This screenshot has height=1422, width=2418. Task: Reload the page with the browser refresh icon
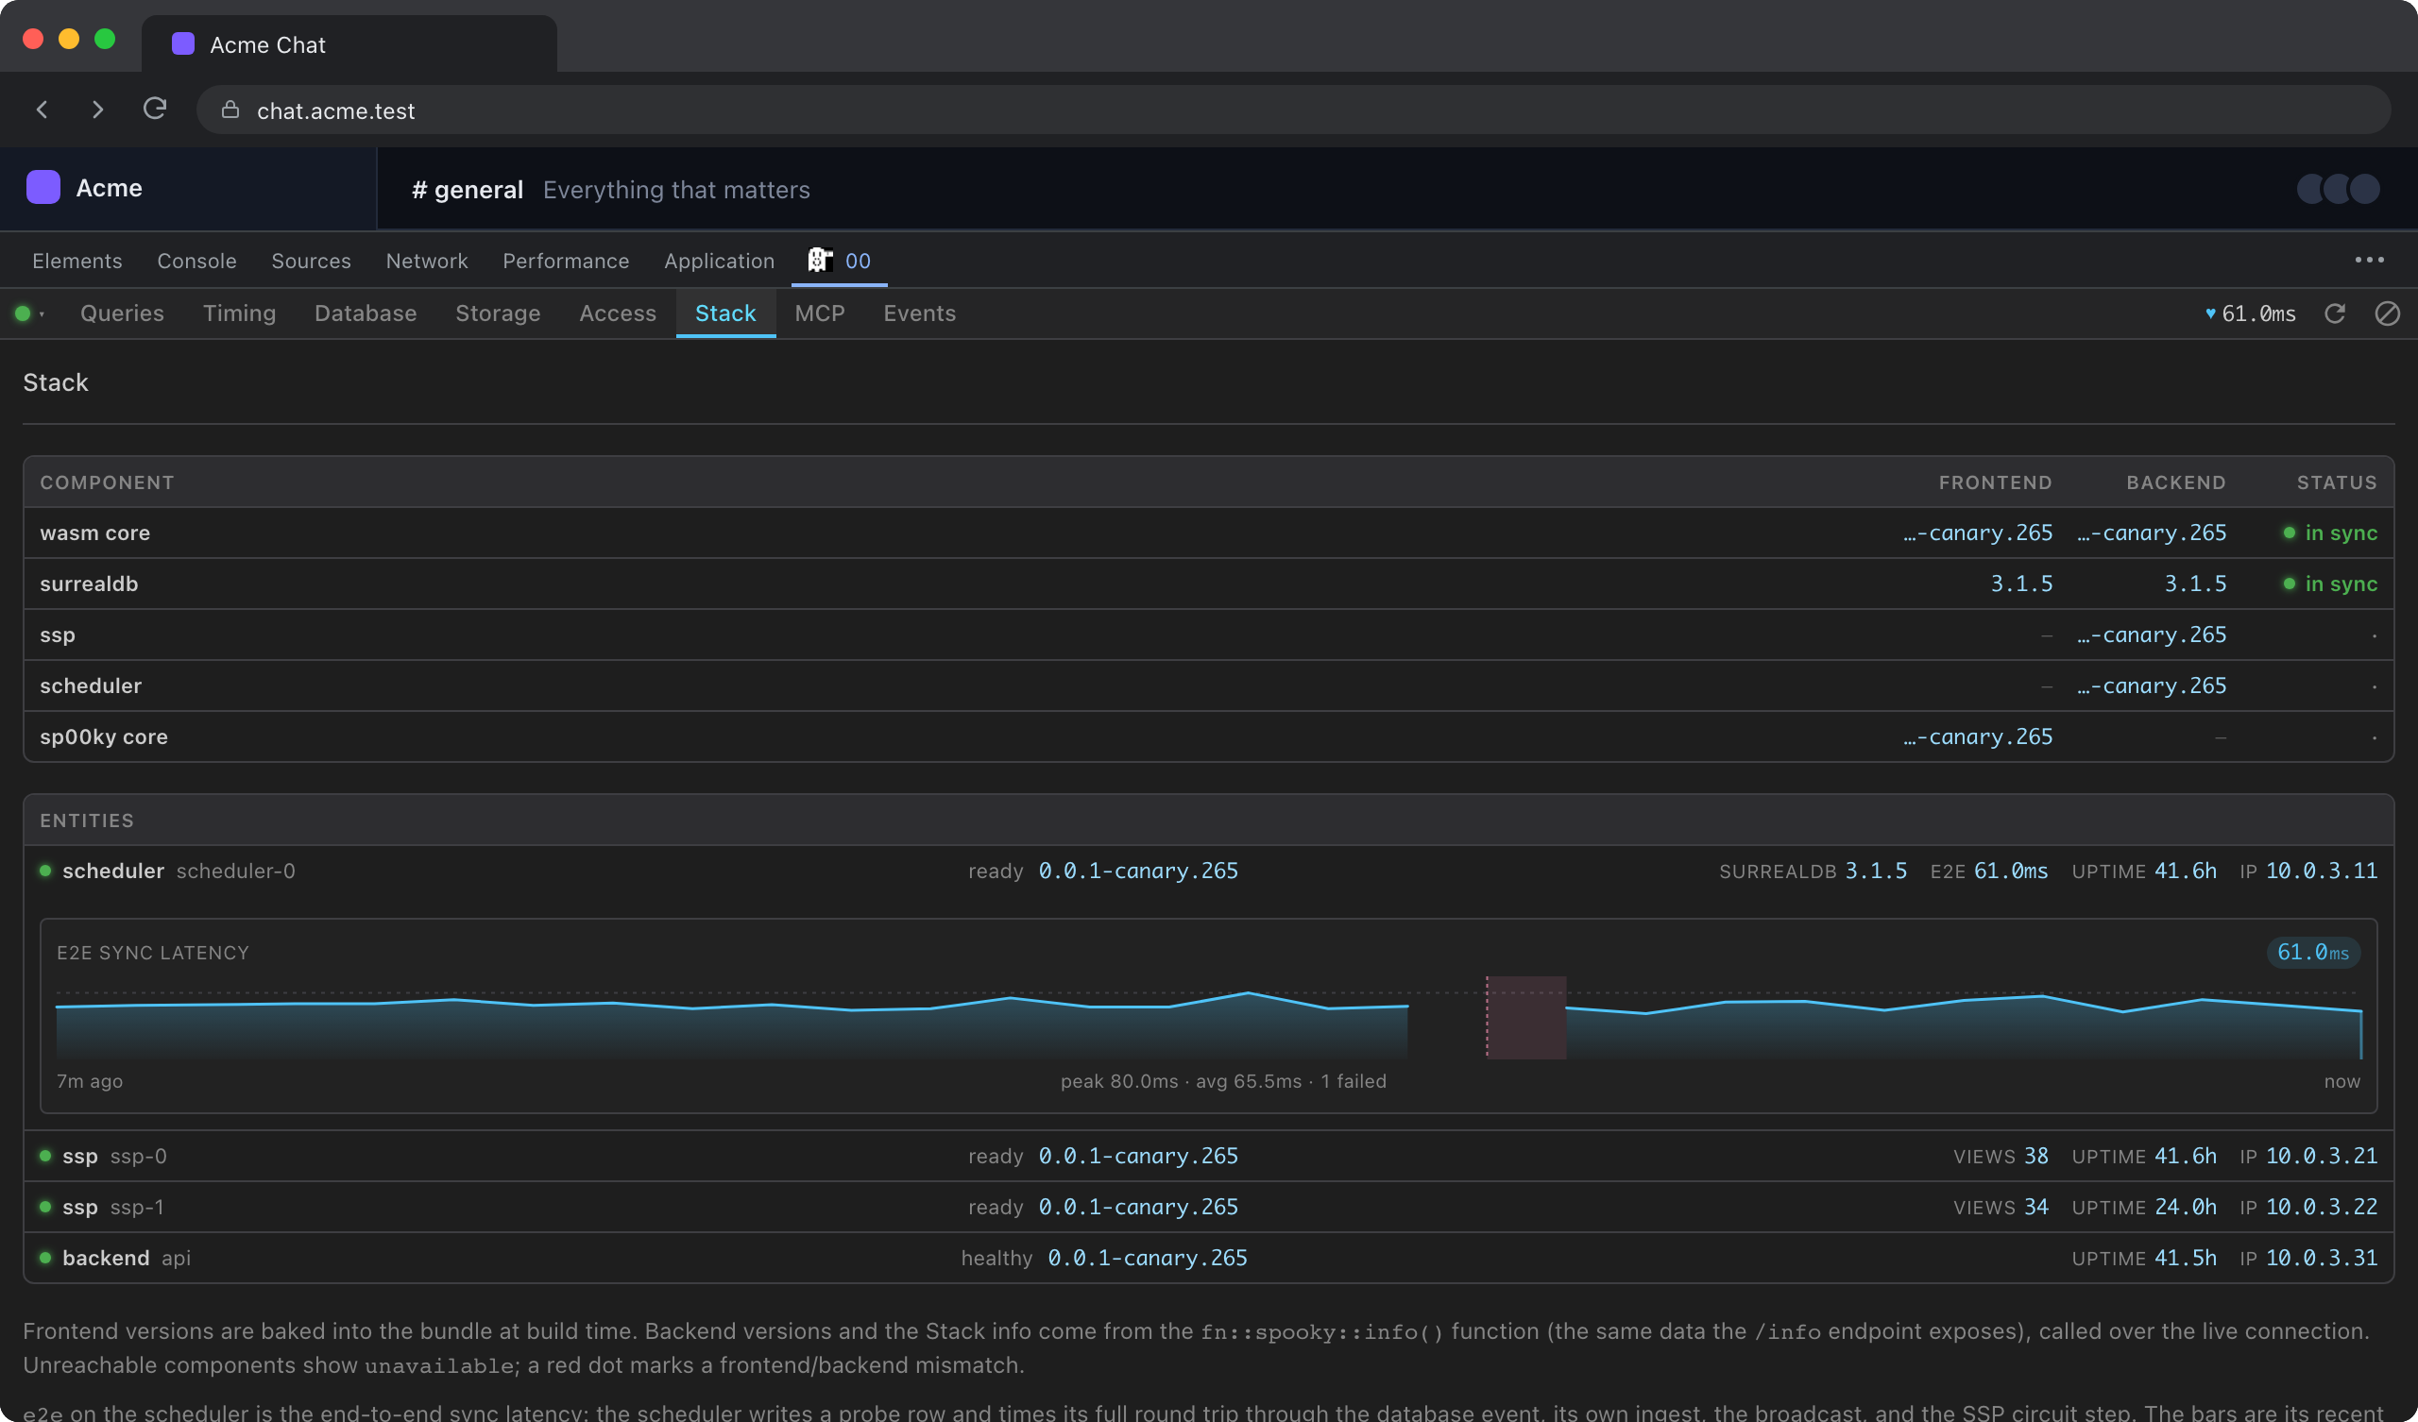pyautogui.click(x=155, y=109)
